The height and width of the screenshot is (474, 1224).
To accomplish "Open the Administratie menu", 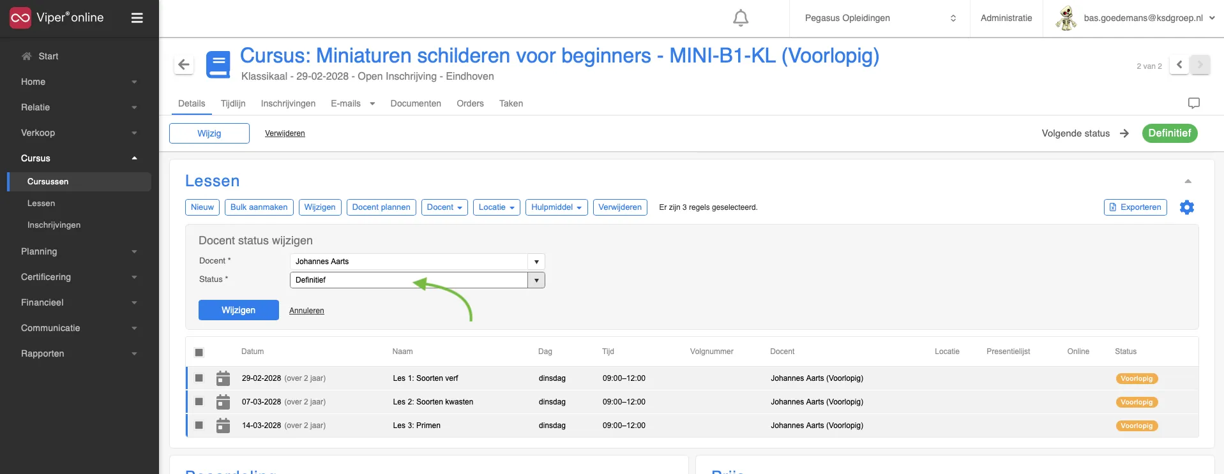I will [x=1006, y=18].
